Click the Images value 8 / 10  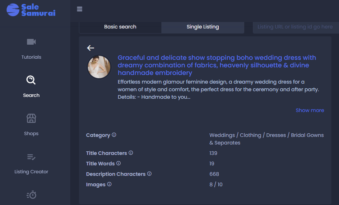point(216,184)
